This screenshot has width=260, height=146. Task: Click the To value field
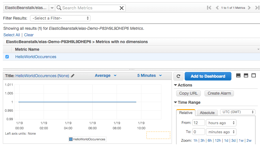tap(199, 132)
